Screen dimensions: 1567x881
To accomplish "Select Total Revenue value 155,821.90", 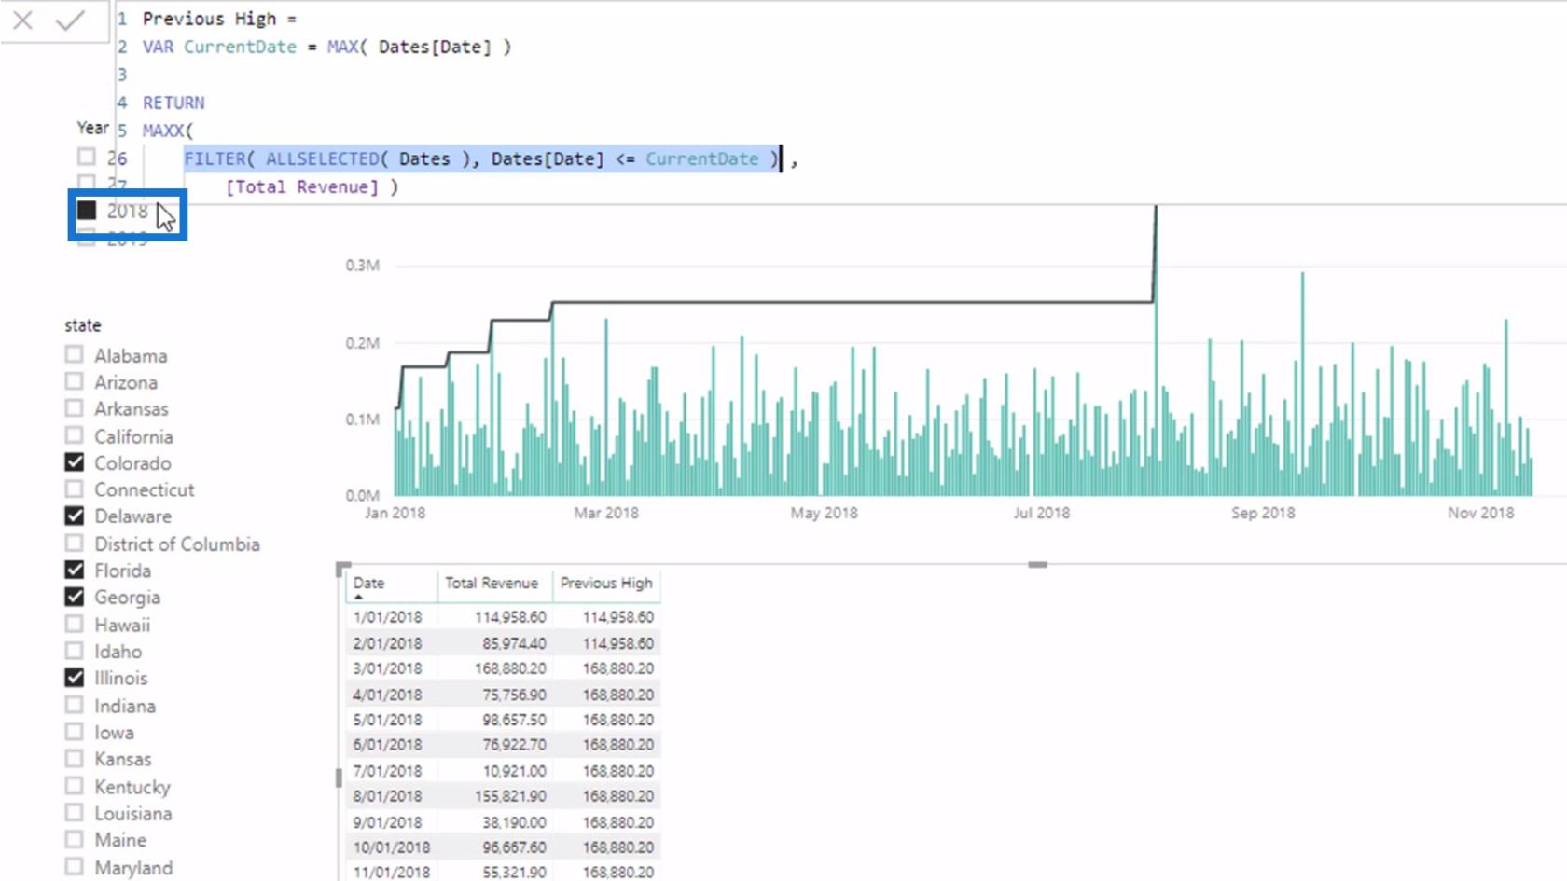I will [510, 796].
